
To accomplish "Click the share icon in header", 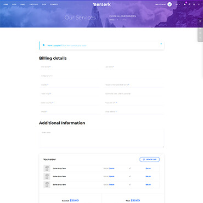I will (x=189, y=4).
